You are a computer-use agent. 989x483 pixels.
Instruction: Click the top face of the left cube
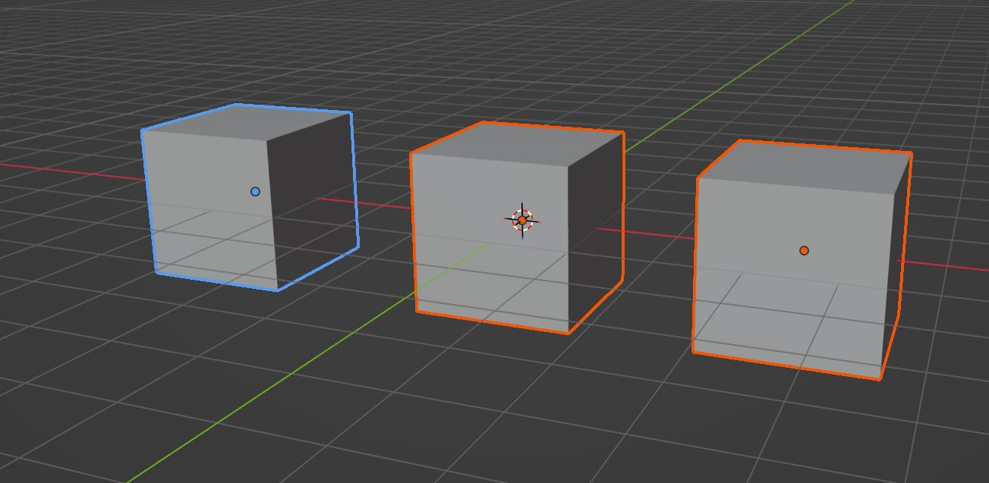click(x=250, y=121)
